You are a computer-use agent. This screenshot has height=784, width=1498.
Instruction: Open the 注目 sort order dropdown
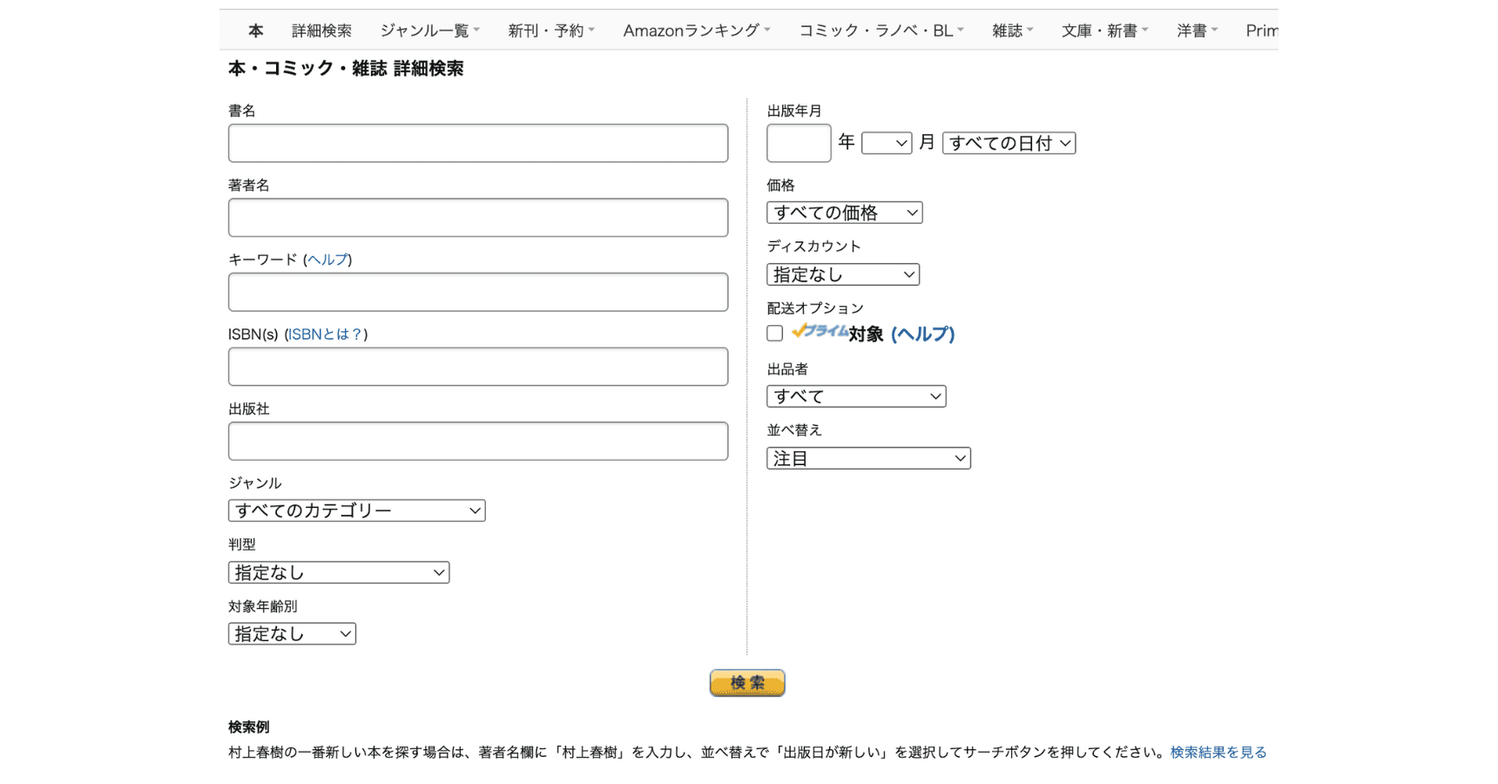click(x=867, y=457)
